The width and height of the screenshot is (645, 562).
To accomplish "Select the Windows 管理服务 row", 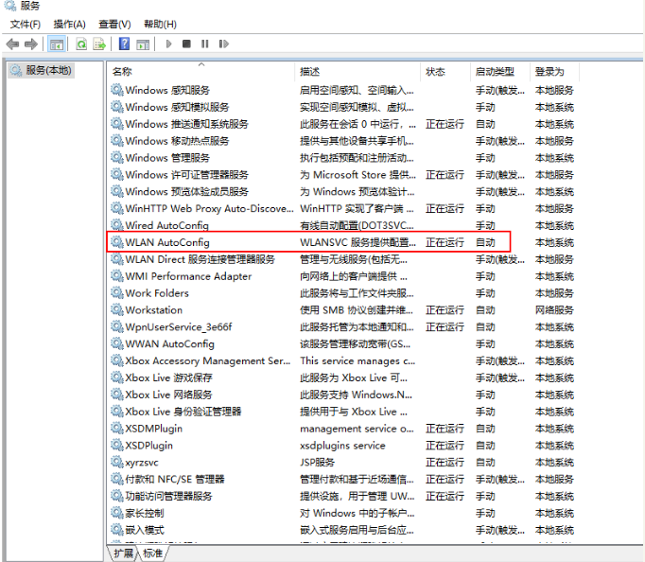I will pos(342,158).
